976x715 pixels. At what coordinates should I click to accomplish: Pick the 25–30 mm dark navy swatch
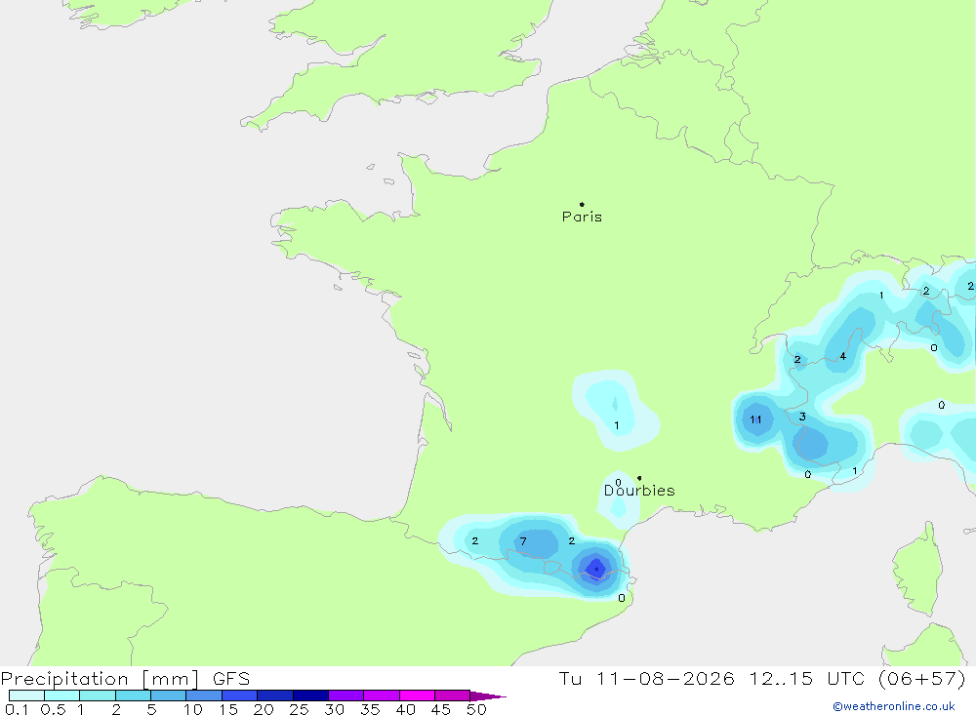[x=310, y=695]
